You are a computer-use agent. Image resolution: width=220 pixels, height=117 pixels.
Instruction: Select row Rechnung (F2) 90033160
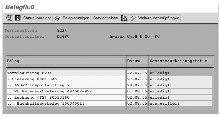[x=66, y=97]
